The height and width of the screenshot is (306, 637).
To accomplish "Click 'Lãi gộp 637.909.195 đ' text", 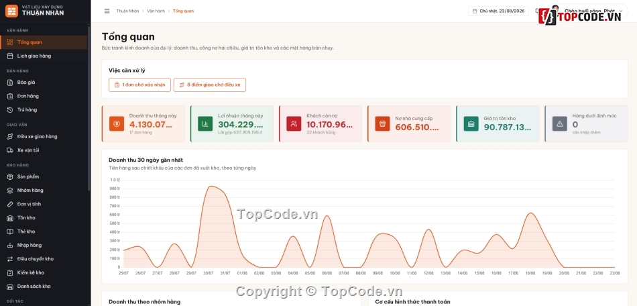I will 239,132.
